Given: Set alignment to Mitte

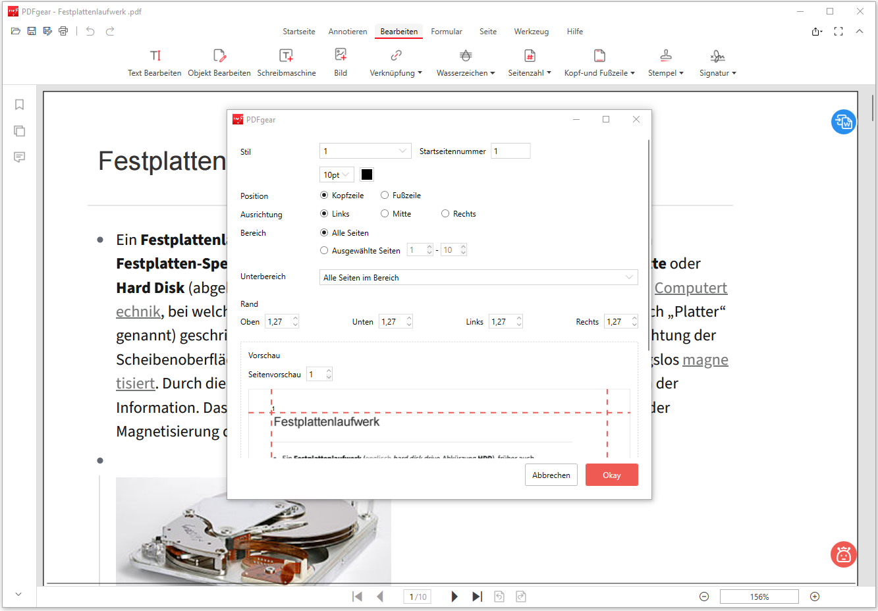Looking at the screenshot, I should pos(384,213).
